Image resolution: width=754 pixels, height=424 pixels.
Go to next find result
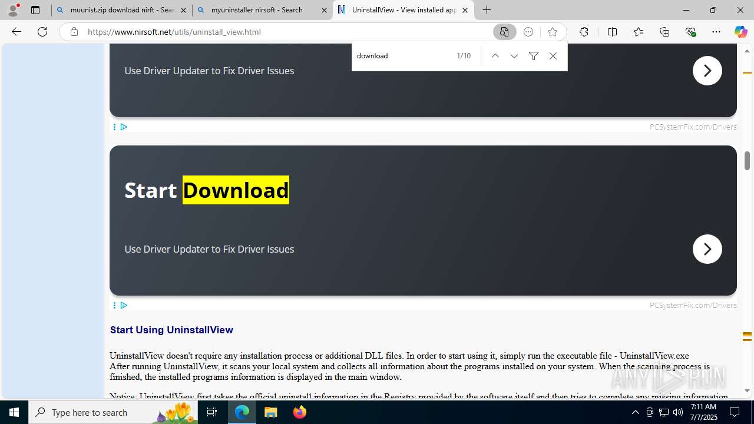coord(514,56)
